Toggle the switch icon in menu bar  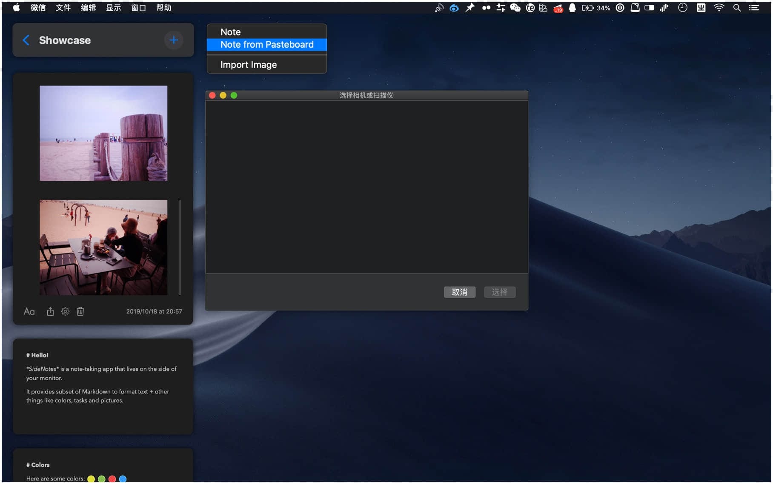649,8
